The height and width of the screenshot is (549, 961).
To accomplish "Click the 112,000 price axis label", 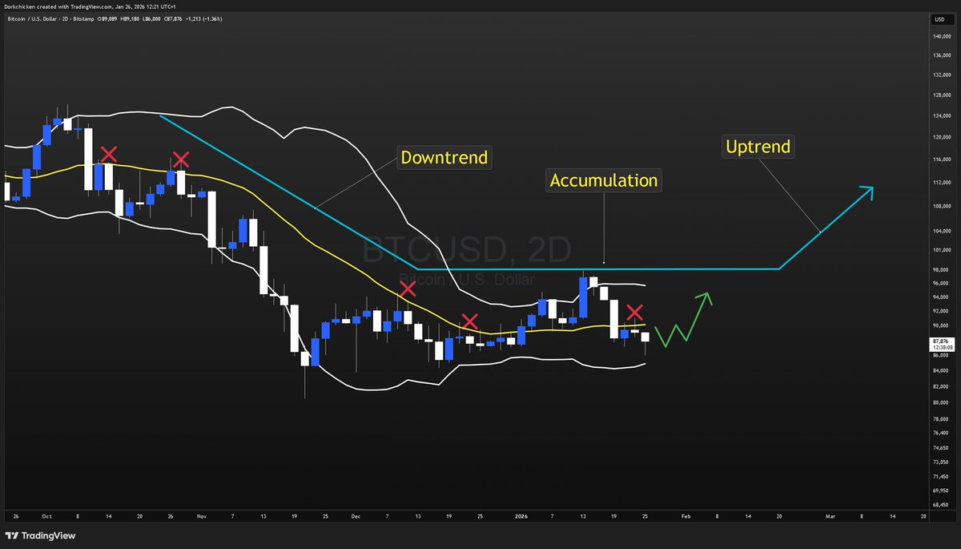I will pos(942,182).
